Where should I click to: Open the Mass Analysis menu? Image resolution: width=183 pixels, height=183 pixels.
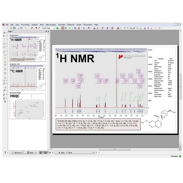point(51,25)
